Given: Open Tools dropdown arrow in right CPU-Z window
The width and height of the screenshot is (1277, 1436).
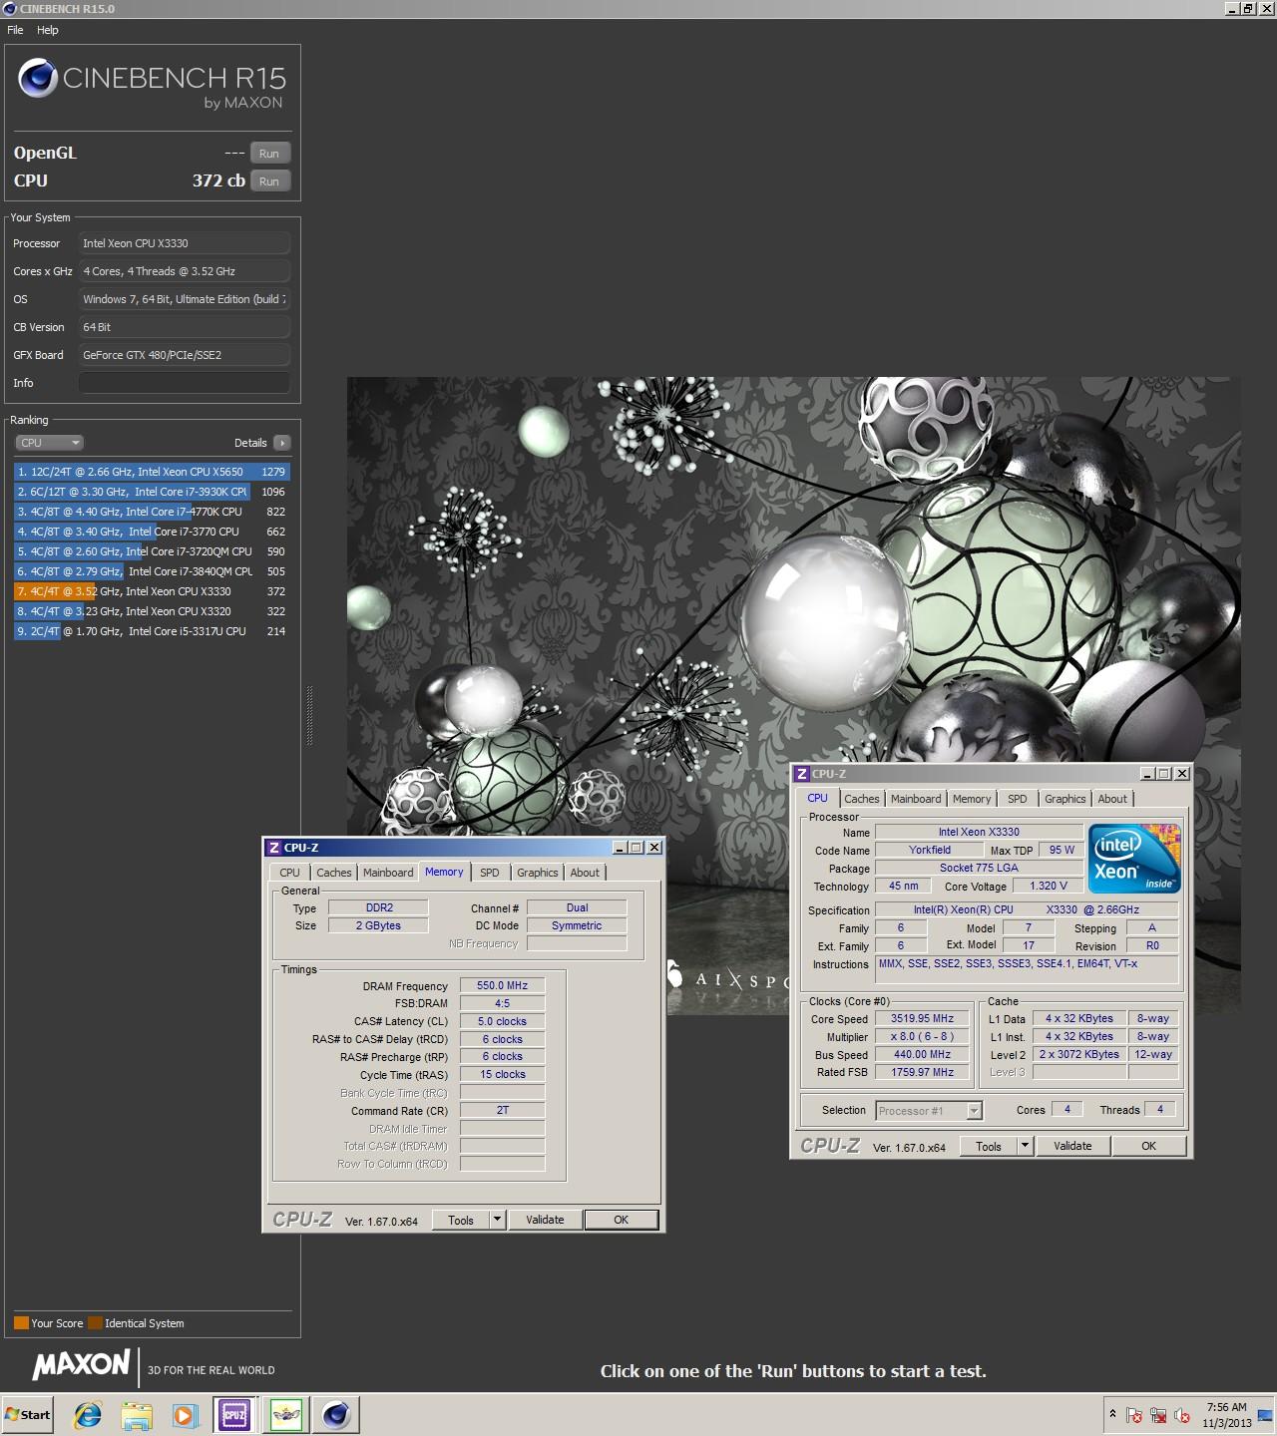Looking at the screenshot, I should point(1025,1146).
